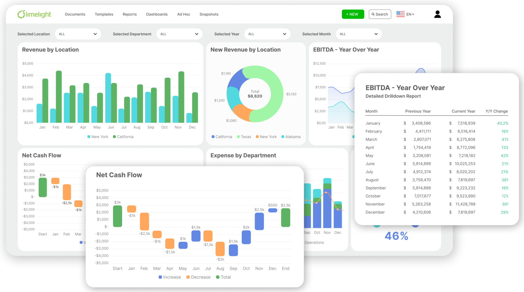Select the January row in the drilldown table
Viewport: 524px width, 292px height.
[436, 123]
